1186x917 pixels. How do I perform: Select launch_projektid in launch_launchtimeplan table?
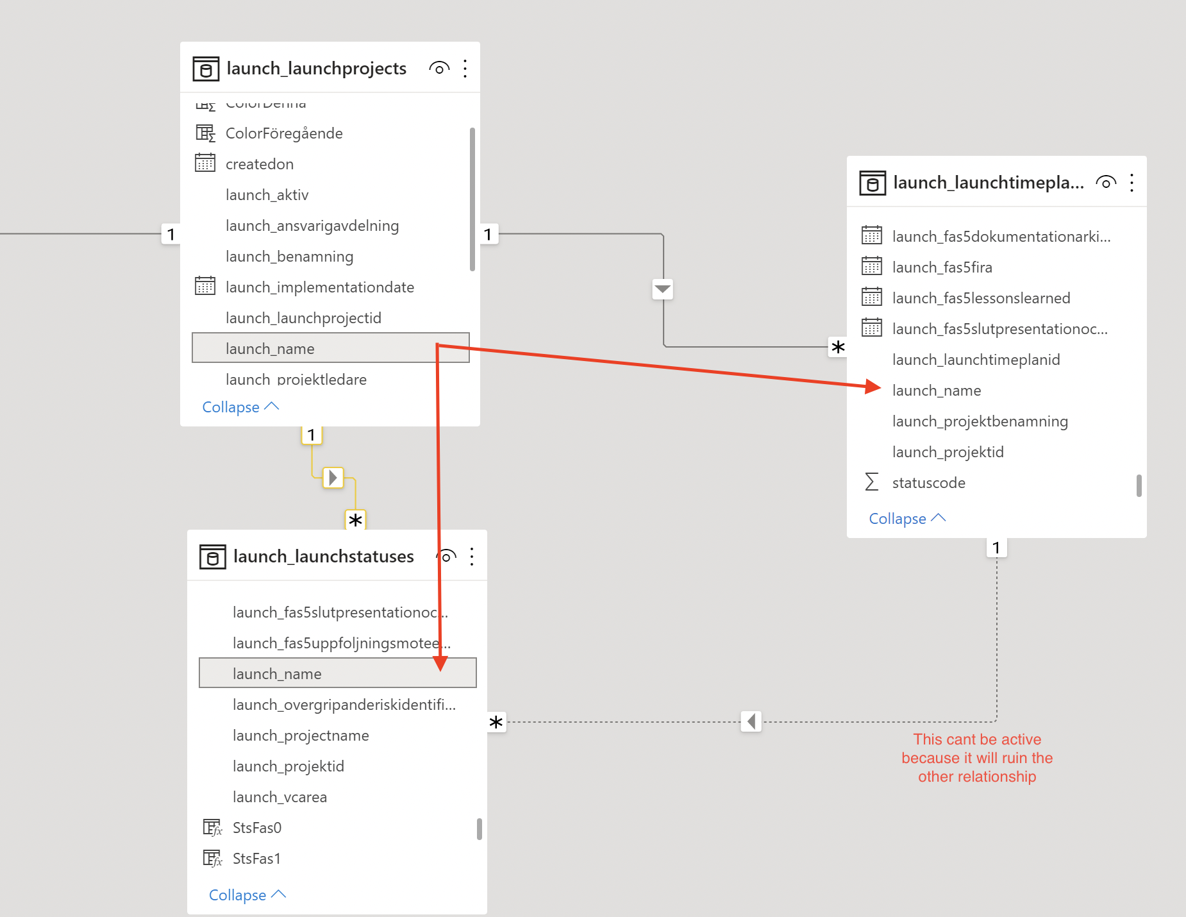(997, 452)
